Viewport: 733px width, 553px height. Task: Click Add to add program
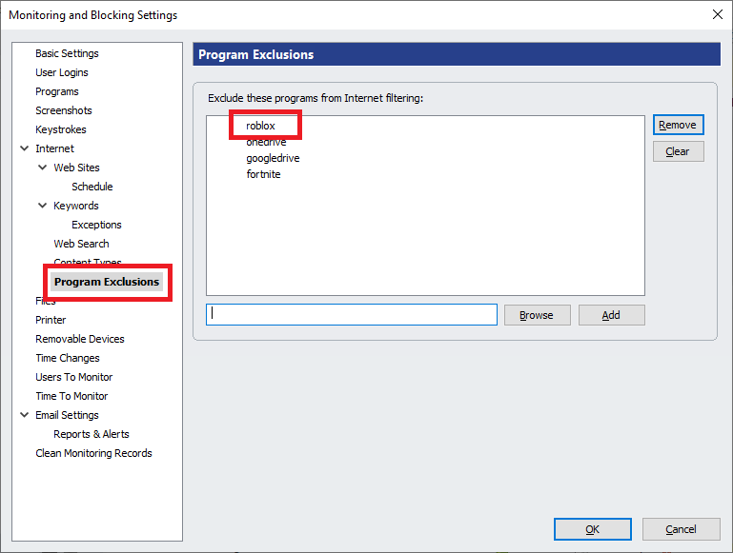(611, 315)
